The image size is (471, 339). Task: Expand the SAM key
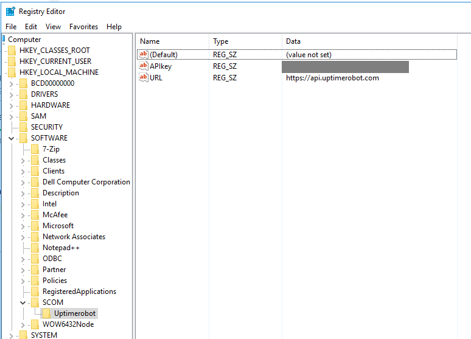click(11, 117)
